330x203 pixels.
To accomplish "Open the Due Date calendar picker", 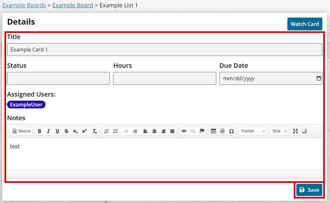I will point(318,78).
